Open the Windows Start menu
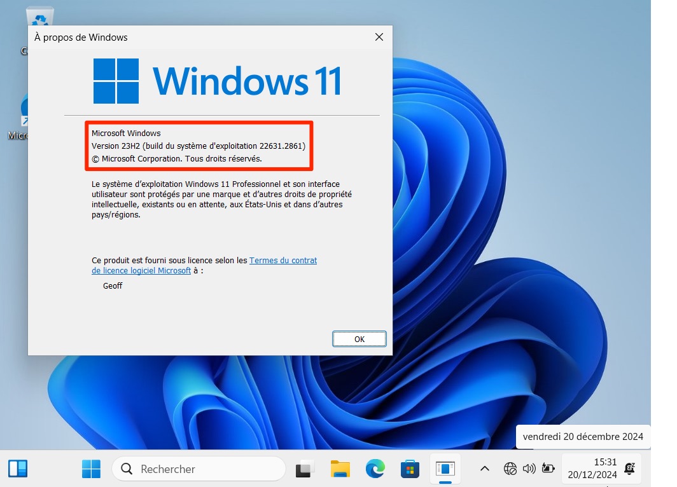This screenshot has height=487, width=677. click(91, 469)
